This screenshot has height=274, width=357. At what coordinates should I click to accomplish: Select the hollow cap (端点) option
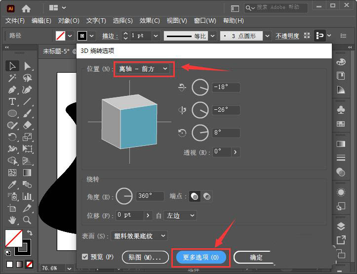click(x=207, y=196)
